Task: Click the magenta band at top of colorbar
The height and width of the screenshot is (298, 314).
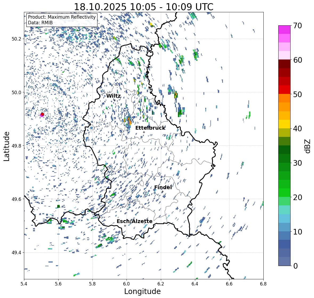Action: coord(284,30)
